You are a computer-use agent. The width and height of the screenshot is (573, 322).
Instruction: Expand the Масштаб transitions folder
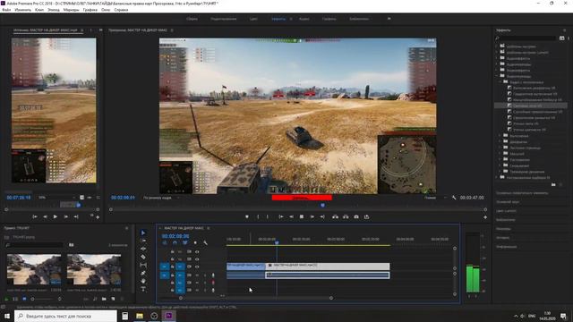[500, 154]
